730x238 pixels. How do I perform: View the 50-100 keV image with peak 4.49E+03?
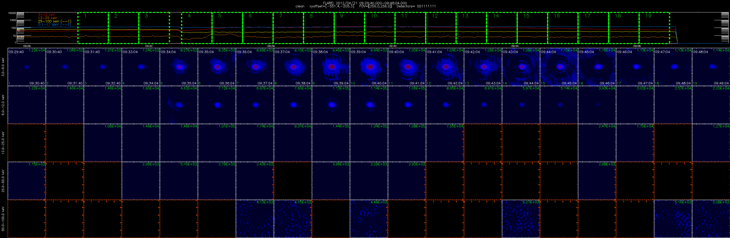369,219
